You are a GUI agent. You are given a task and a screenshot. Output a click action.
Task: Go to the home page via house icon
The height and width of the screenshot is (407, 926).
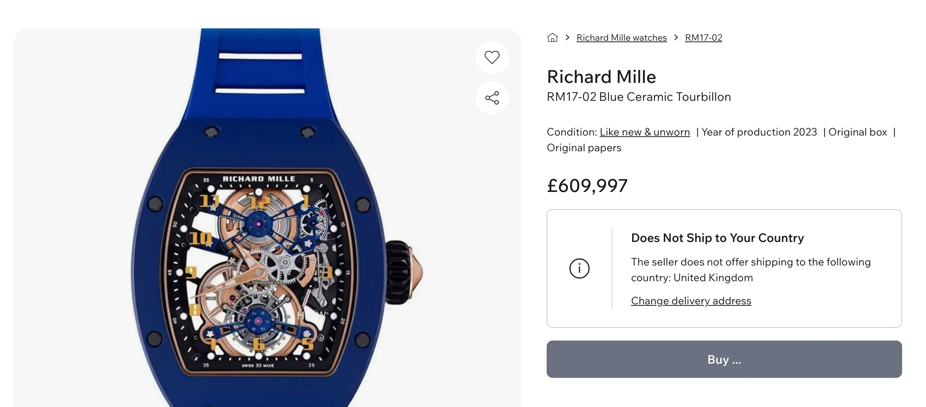coord(552,38)
